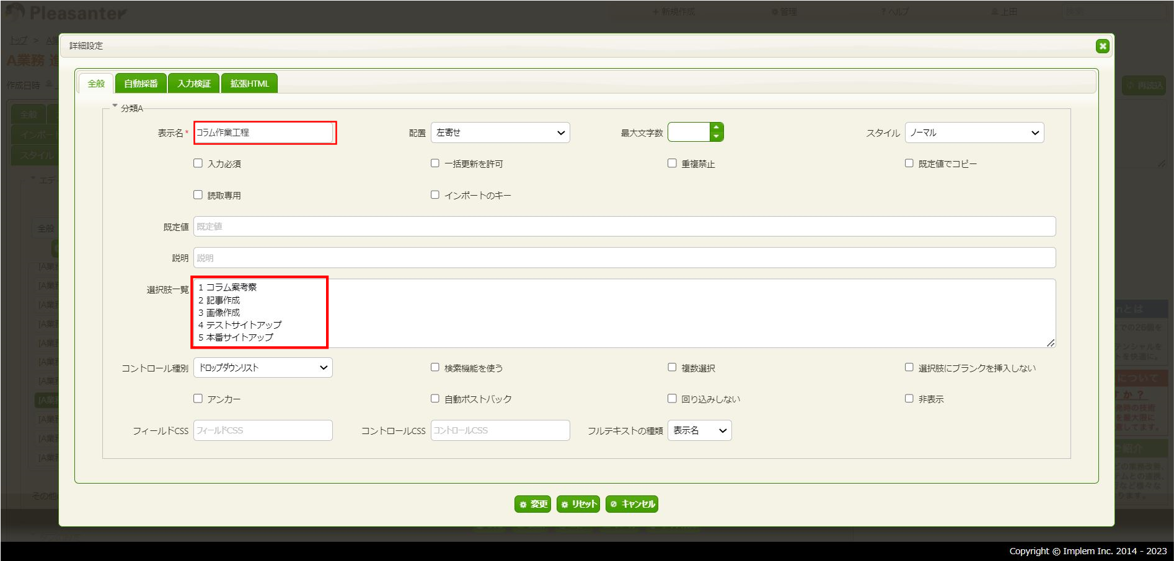Toggle the 回り込みしない checkbox
The image size is (1174, 561).
[x=672, y=399]
